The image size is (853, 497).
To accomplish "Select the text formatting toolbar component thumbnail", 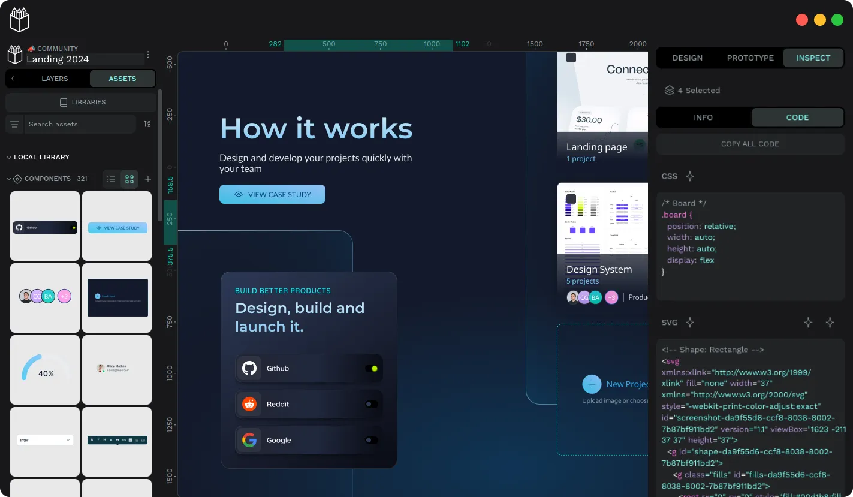I will (x=117, y=442).
